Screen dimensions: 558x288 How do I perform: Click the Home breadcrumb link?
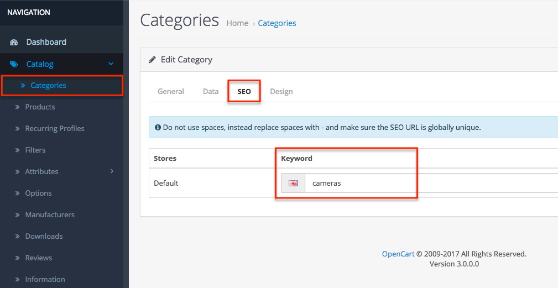coord(237,23)
